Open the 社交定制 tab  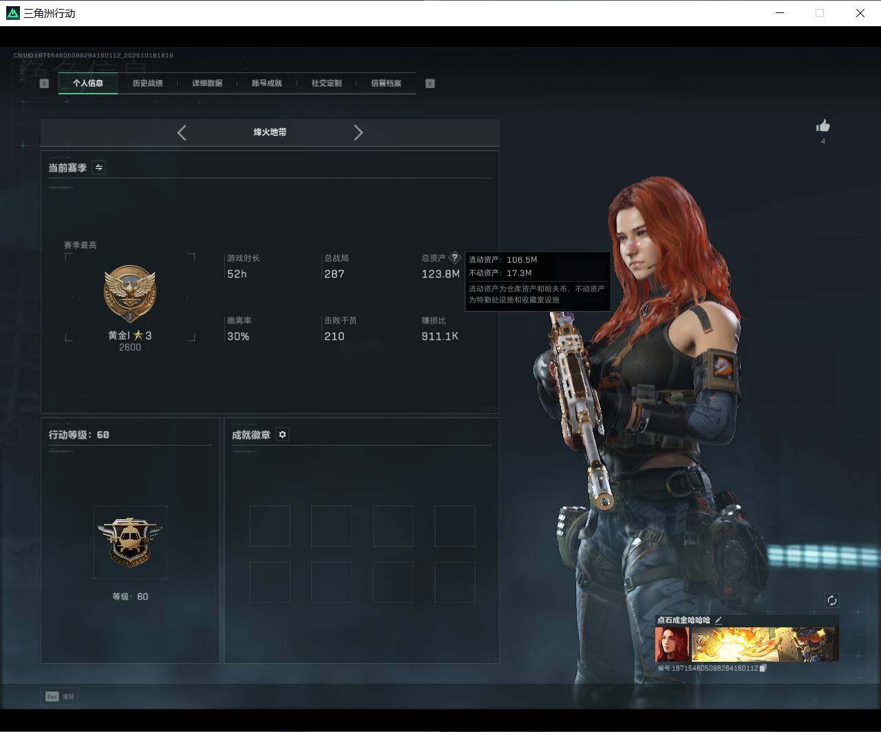coord(326,83)
